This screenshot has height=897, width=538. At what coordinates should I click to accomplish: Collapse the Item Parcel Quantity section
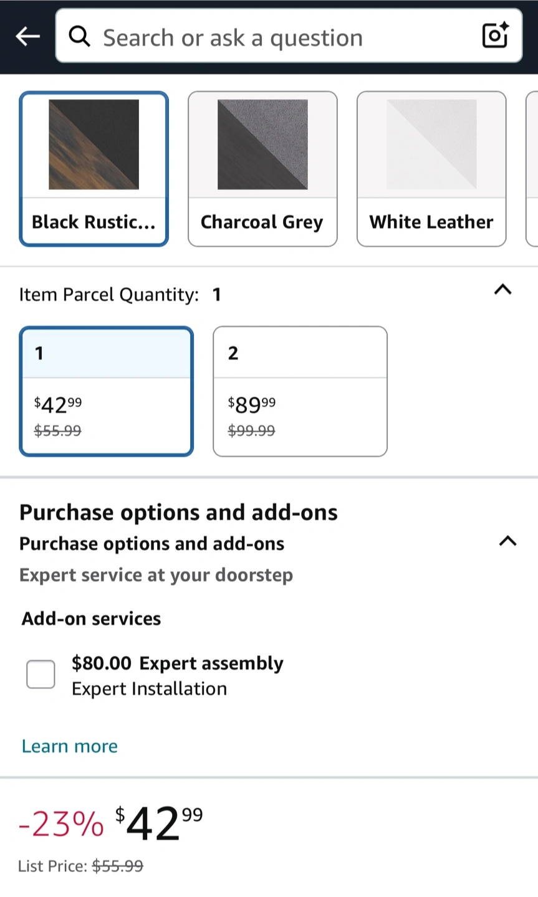[502, 289]
